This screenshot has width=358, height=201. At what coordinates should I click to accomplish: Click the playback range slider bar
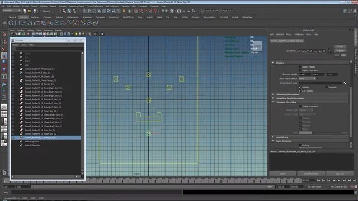(x=153, y=186)
